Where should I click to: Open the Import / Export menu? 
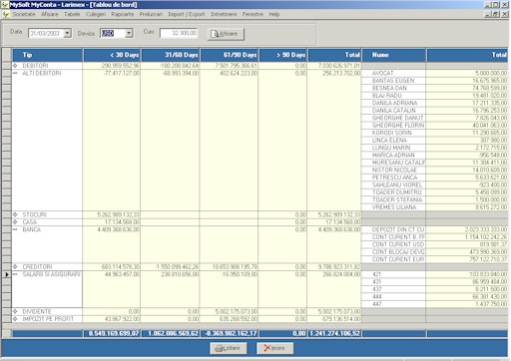[x=187, y=14]
